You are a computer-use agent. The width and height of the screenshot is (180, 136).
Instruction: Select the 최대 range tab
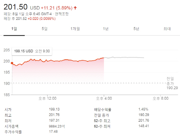click(x=167, y=29)
